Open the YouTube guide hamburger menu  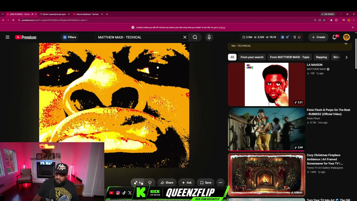click(8, 37)
